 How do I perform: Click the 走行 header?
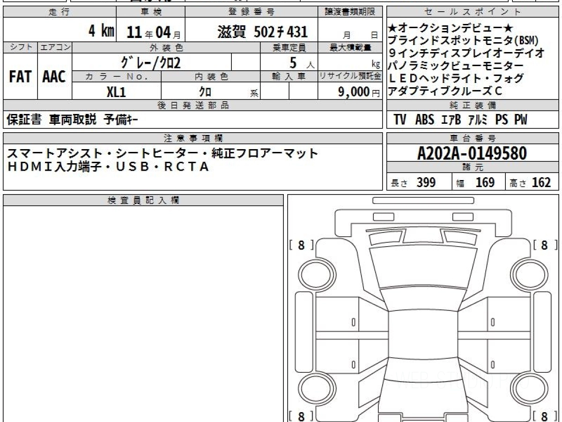click(x=59, y=12)
